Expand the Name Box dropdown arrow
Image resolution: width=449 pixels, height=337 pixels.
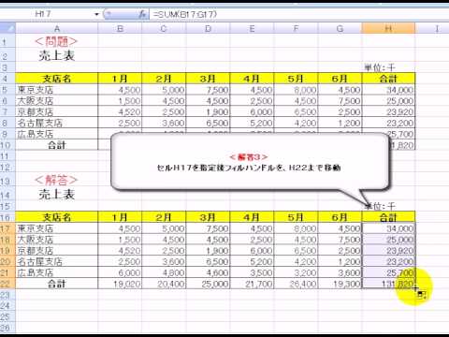coord(96,14)
